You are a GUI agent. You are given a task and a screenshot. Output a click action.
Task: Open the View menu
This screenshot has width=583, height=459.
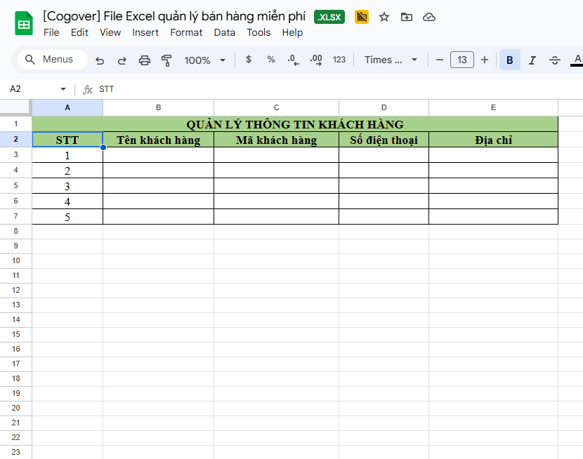point(110,33)
